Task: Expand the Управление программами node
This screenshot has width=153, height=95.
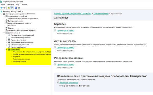Action: click(7, 37)
